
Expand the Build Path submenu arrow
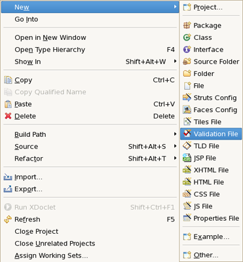coord(175,134)
